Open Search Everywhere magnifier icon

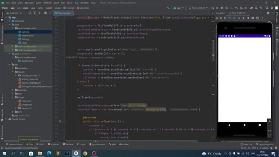tap(267, 8)
